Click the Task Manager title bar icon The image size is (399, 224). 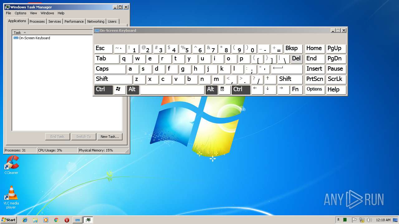click(x=7, y=7)
